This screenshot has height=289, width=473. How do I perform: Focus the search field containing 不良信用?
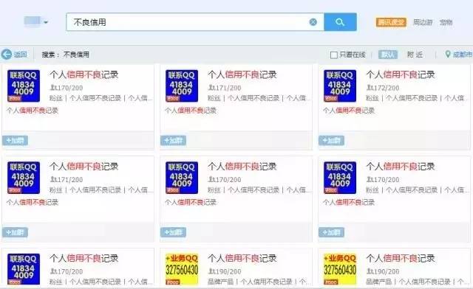click(x=187, y=22)
